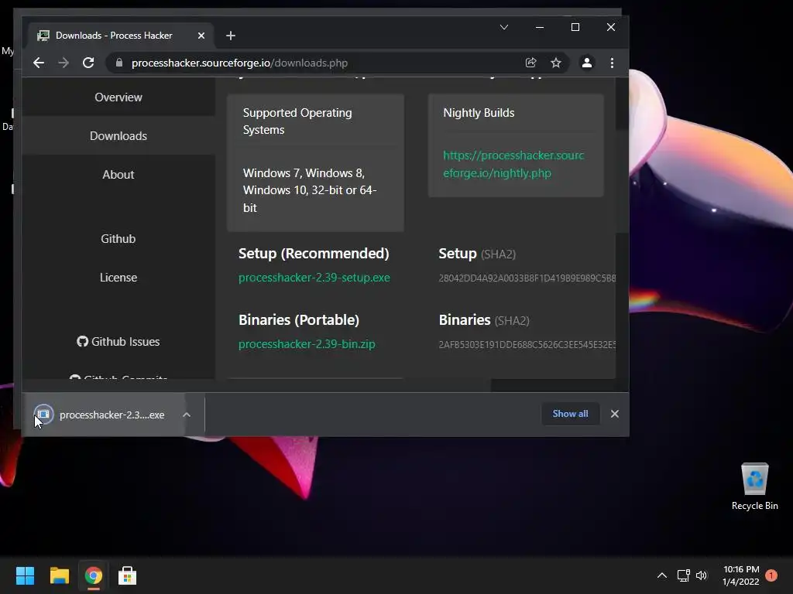Open Github in the sidebar
This screenshot has height=594, width=793.
coord(118,238)
